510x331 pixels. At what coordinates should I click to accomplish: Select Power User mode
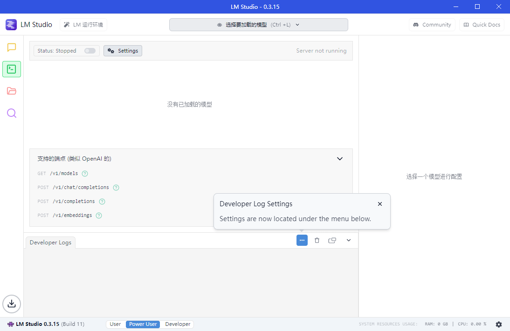tap(143, 324)
